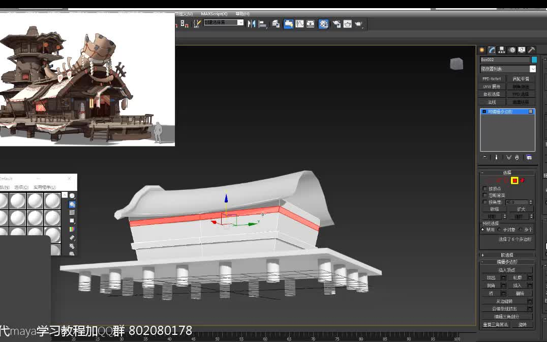Open the MAXScript(X) menu

click(214, 14)
